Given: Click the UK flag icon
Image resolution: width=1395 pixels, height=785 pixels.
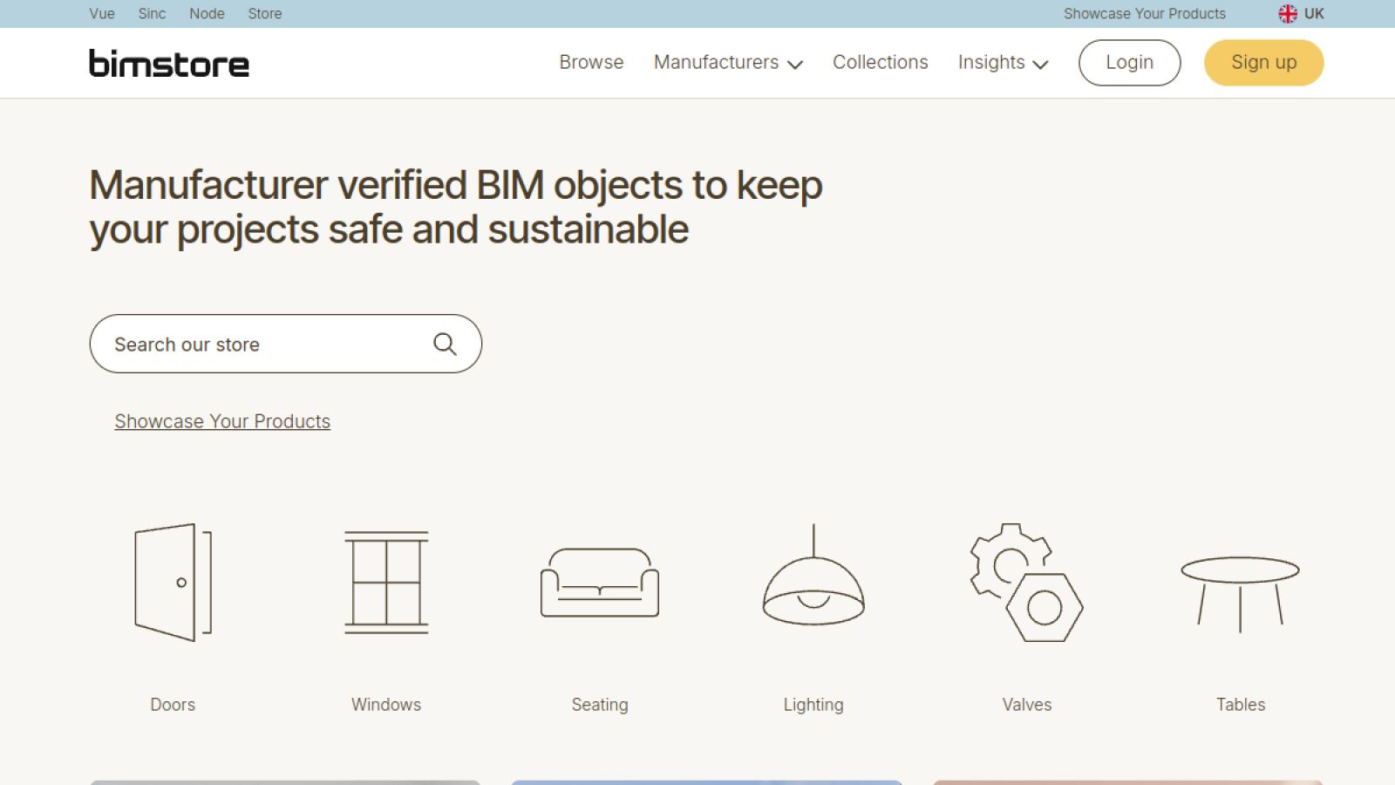Looking at the screenshot, I should 1288,14.
